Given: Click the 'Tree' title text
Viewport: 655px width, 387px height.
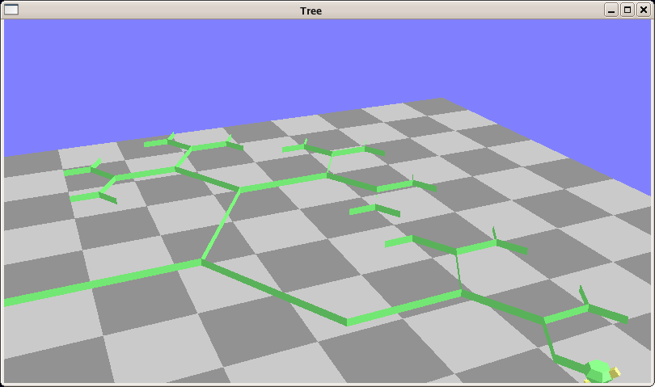Looking at the screenshot, I should point(311,11).
